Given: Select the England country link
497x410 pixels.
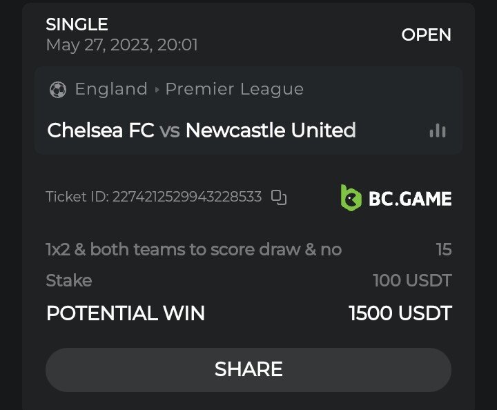Looking at the screenshot, I should (x=111, y=90).
